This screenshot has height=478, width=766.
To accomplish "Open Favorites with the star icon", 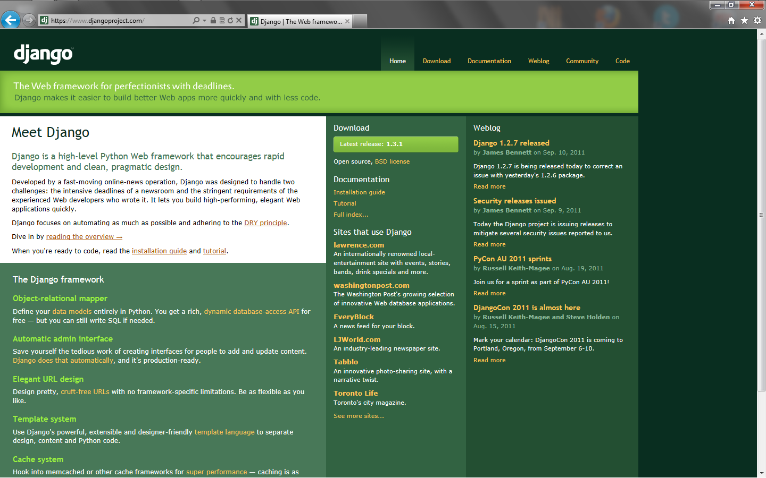I will [x=744, y=20].
